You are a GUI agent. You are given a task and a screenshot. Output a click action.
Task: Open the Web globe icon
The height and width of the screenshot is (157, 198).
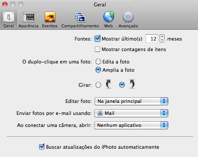(108, 17)
